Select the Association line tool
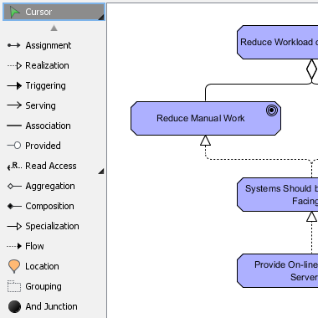The image size is (318, 318). 53,126
